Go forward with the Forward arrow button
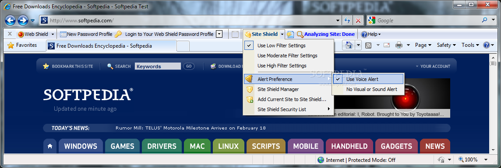 [x=23, y=21]
